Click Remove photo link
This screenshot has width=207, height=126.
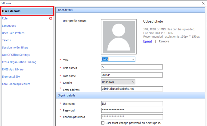(164, 41)
